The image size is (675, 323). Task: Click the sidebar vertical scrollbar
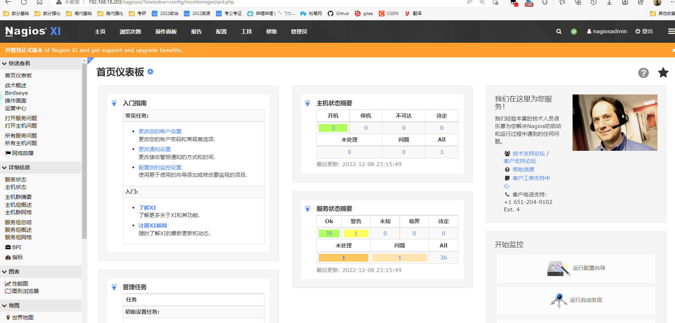pos(84,150)
